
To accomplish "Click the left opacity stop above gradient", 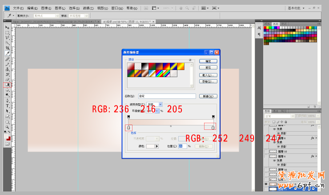I will point(128,117).
